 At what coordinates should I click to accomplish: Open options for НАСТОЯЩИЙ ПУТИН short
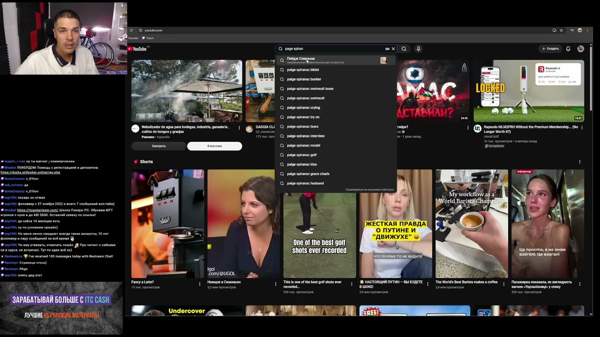point(427,284)
